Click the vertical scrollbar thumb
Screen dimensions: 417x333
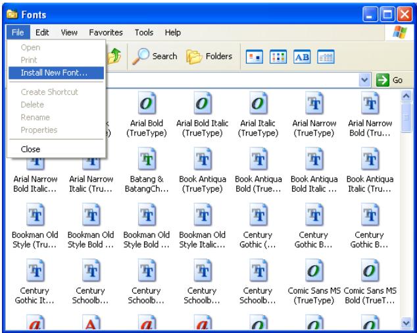(406, 117)
